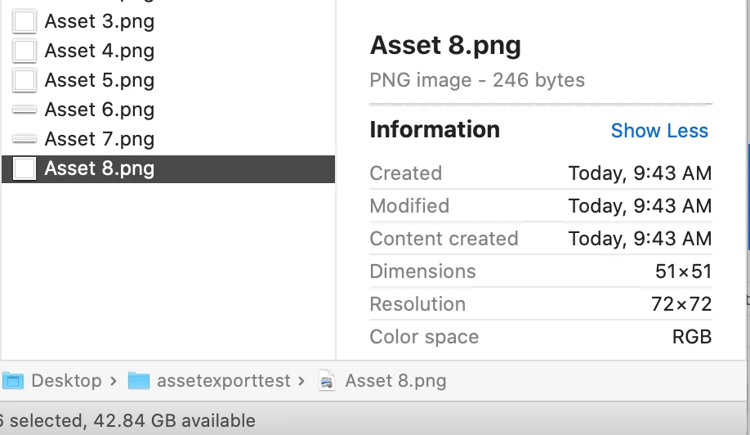Open assetexporttest folder from path bar
Image resolution: width=750 pixels, height=435 pixels.
tap(223, 381)
